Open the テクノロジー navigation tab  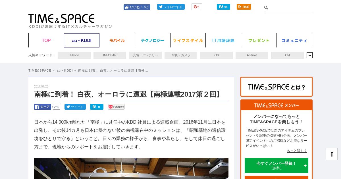(153, 40)
